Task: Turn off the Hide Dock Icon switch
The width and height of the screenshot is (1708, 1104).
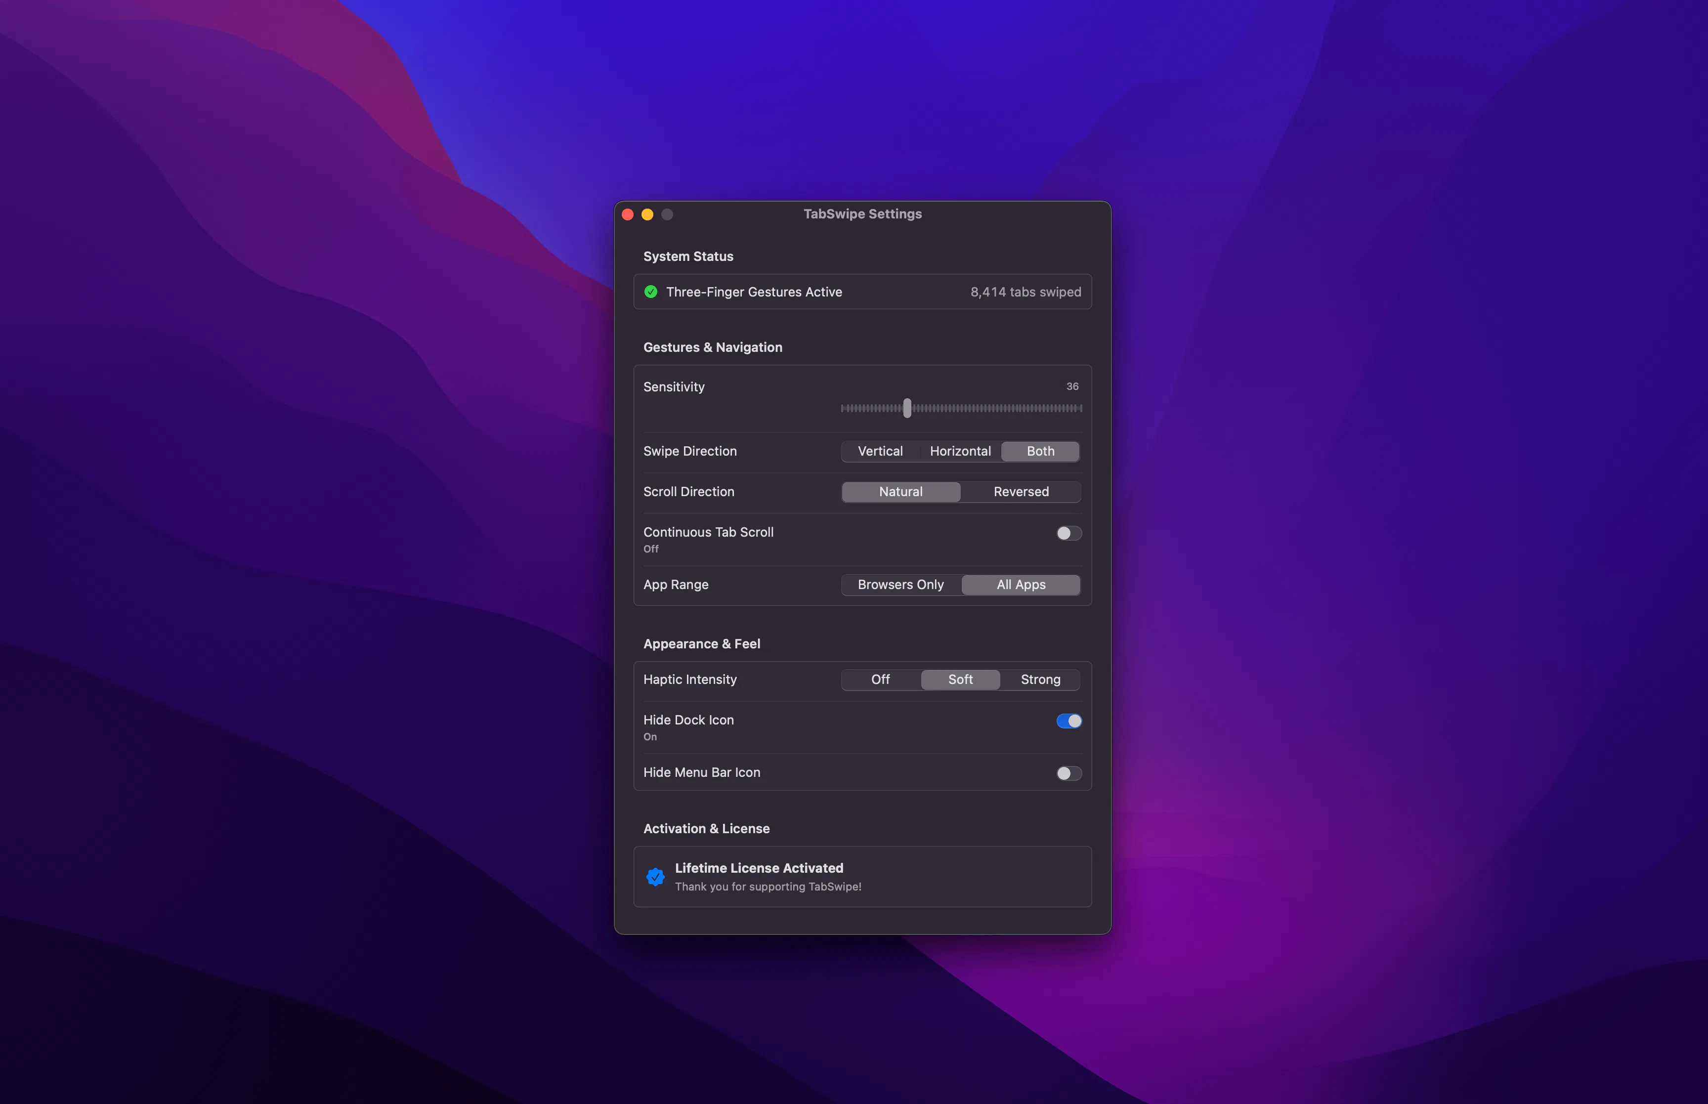Action: (1068, 721)
